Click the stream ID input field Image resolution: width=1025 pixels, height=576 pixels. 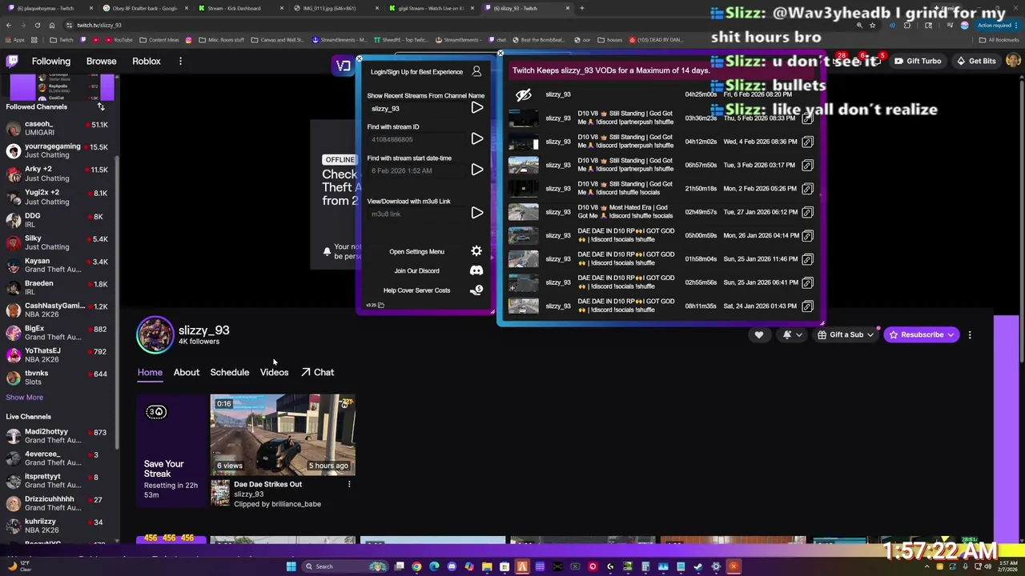(416, 139)
